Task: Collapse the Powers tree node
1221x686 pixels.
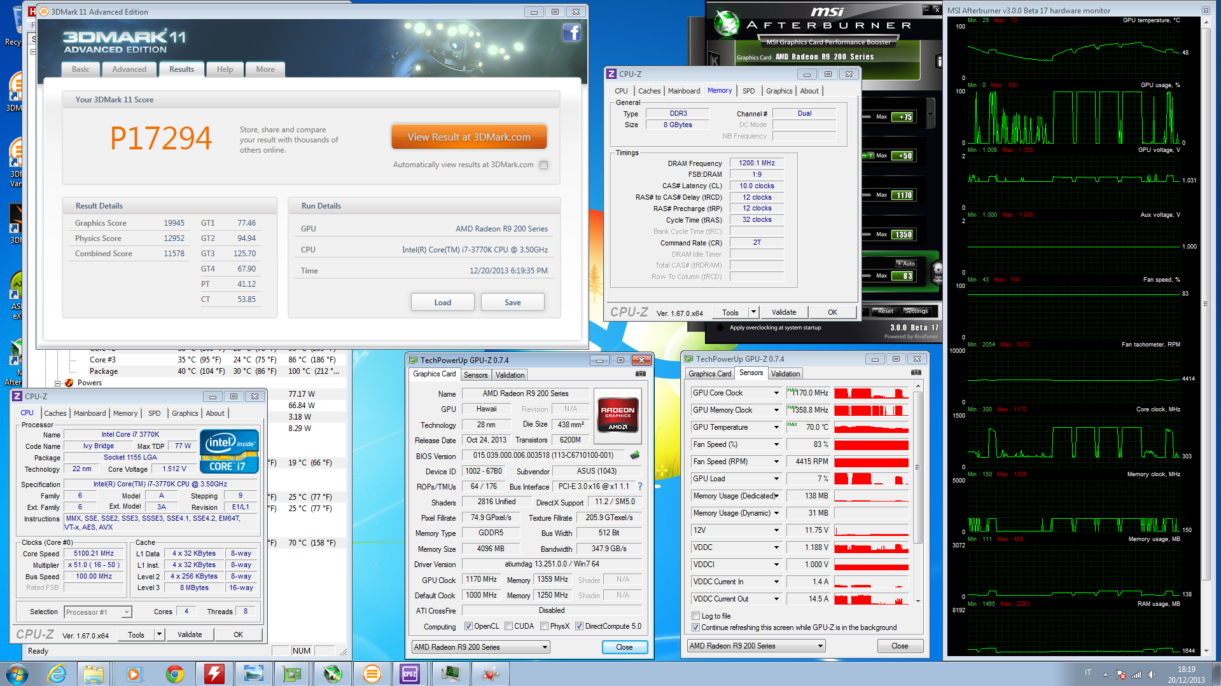Action: click(58, 383)
